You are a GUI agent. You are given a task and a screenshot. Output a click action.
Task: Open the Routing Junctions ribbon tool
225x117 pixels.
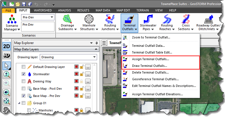pos(110,23)
